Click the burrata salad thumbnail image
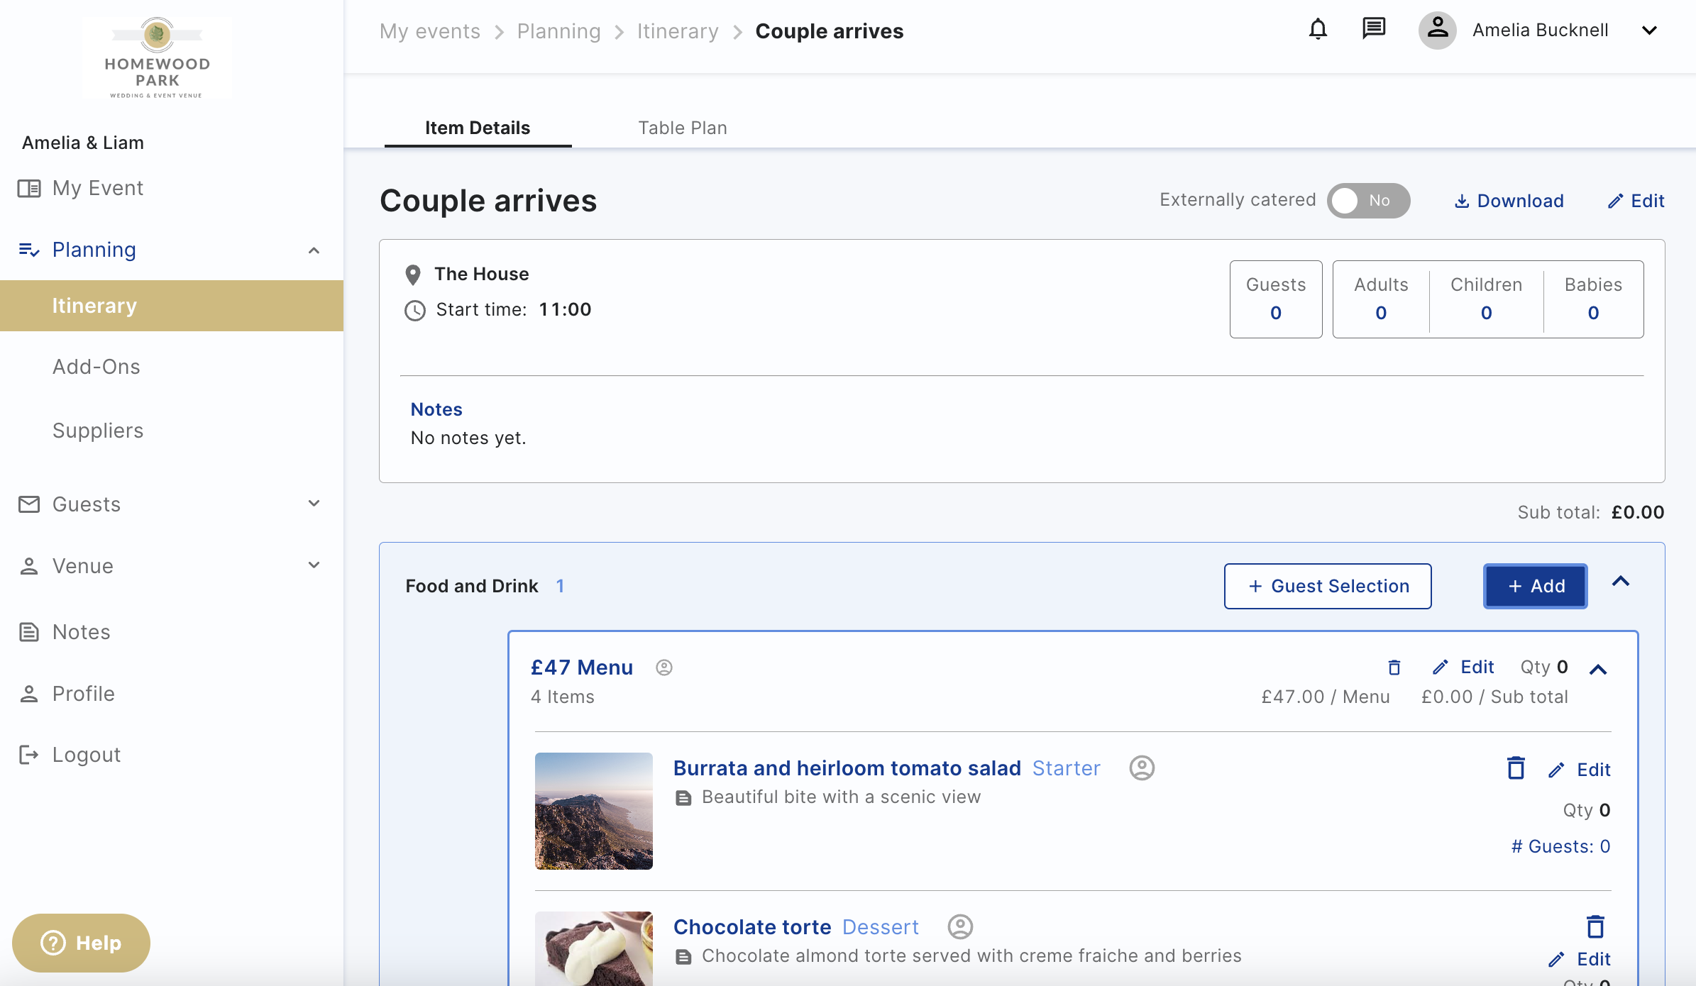The image size is (1696, 986). (x=594, y=811)
